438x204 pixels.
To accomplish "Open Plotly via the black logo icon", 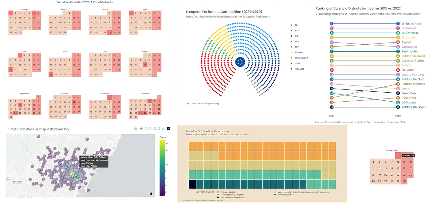I will pos(168,128).
